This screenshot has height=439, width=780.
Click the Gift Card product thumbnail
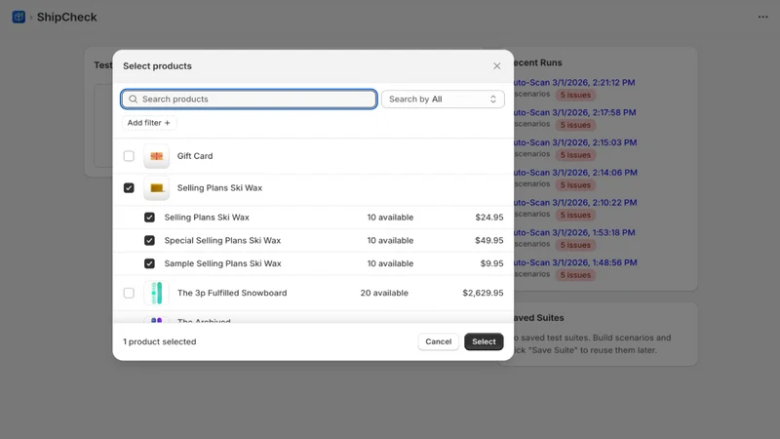(156, 156)
